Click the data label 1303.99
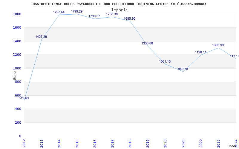The height and width of the screenshot is (149, 239). coord(218,45)
